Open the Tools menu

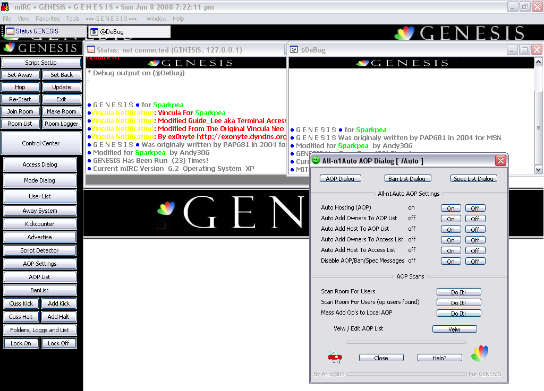73,19
